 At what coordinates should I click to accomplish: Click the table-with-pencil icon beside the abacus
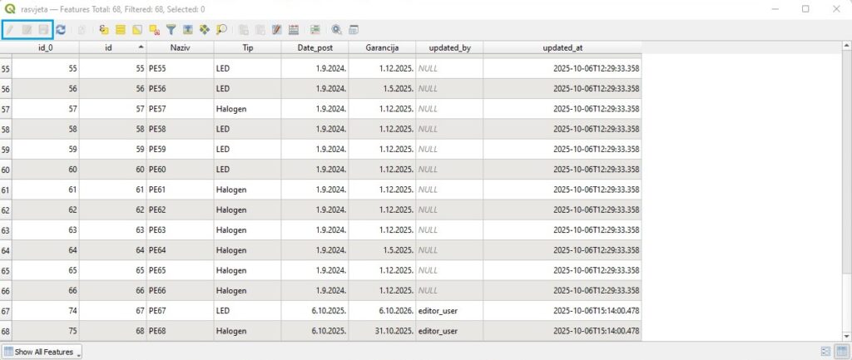pos(277,30)
